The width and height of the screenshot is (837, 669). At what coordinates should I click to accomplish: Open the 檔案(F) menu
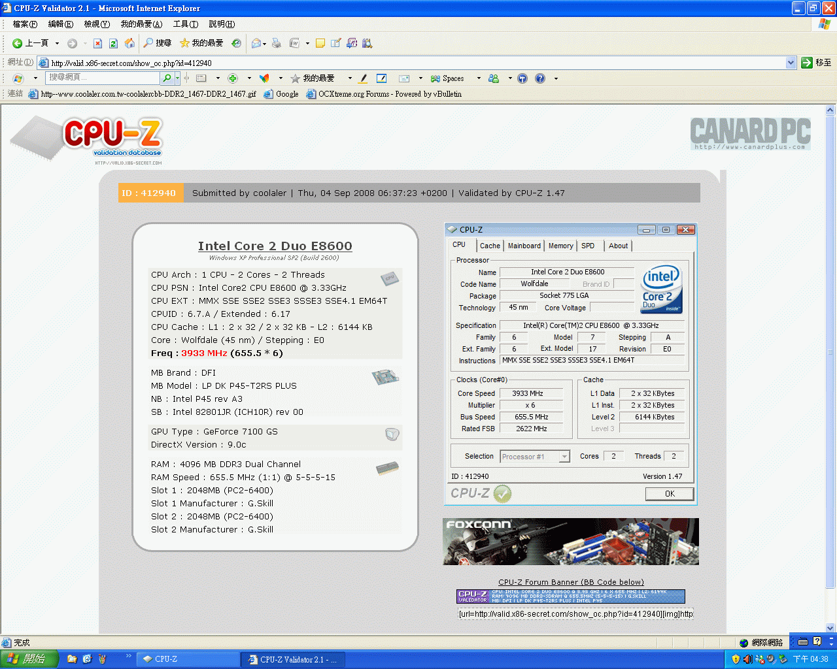[25, 24]
